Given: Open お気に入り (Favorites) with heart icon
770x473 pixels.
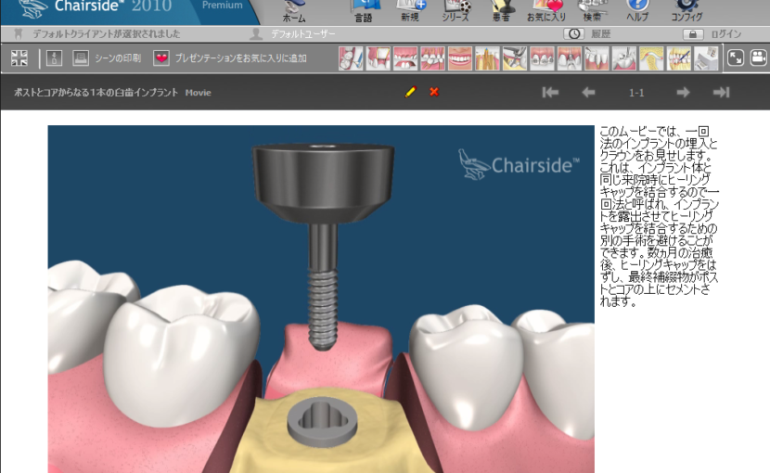Looking at the screenshot, I should 546,11.
